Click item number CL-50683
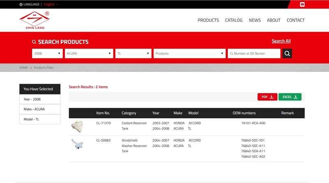The height and width of the screenshot is (183, 329). coord(103,140)
